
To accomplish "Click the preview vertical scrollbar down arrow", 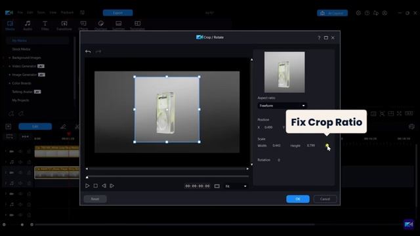I will coord(252,165).
